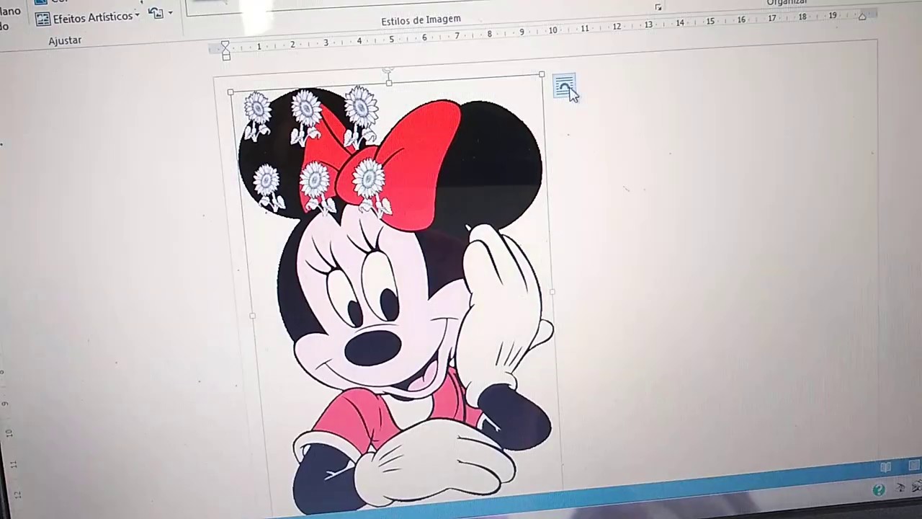Screen dimensions: 922x519
Task: Switch to Print Layout view in status bar
Action: point(914,465)
